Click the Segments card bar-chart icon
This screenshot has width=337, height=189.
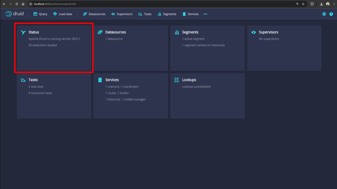coord(177,32)
